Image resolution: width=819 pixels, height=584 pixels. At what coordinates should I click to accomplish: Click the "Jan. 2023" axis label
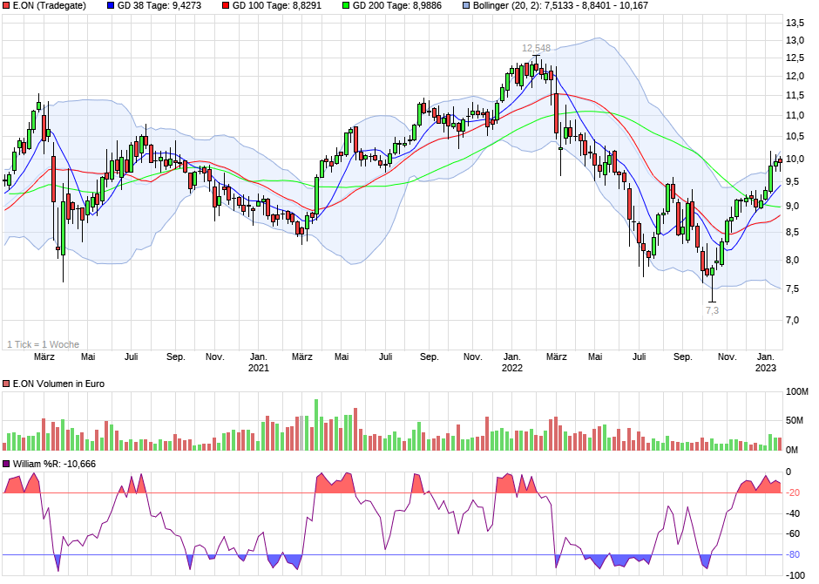pos(764,362)
